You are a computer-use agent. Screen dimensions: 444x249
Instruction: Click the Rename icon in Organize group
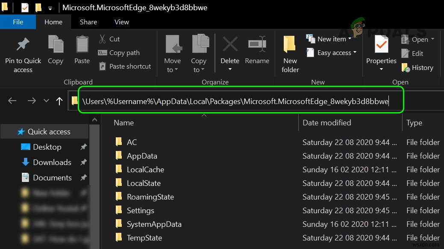coord(257,44)
